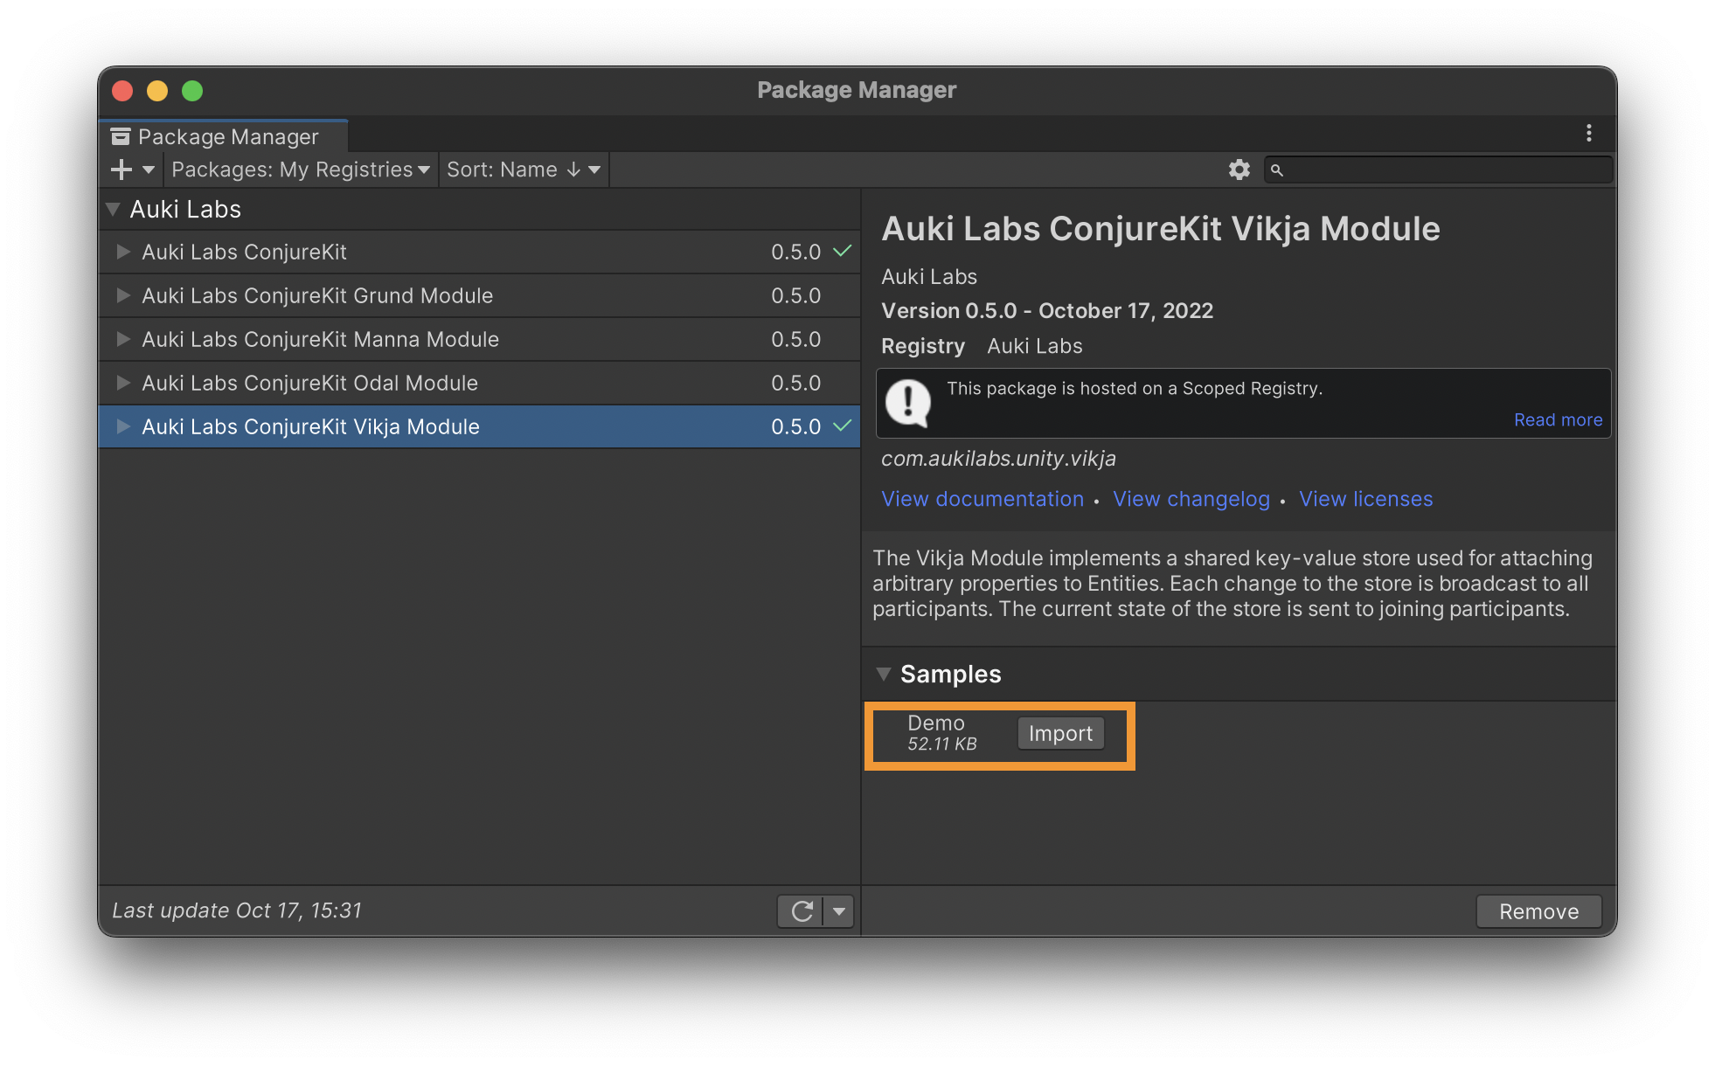This screenshot has width=1715, height=1066.
Task: Open the Packages: My Registries dropdown
Action: tap(300, 170)
